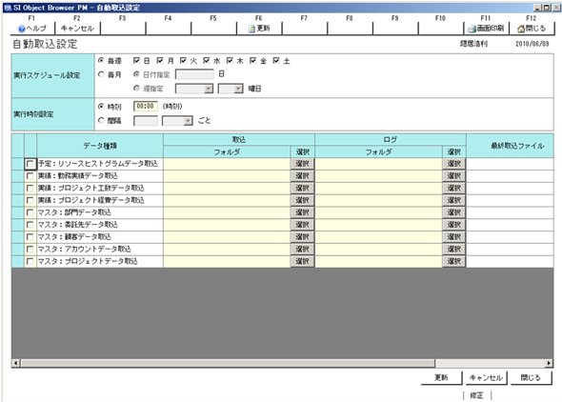Click the 2010/06/09 date text
The width and height of the screenshot is (562, 402).
(532, 44)
